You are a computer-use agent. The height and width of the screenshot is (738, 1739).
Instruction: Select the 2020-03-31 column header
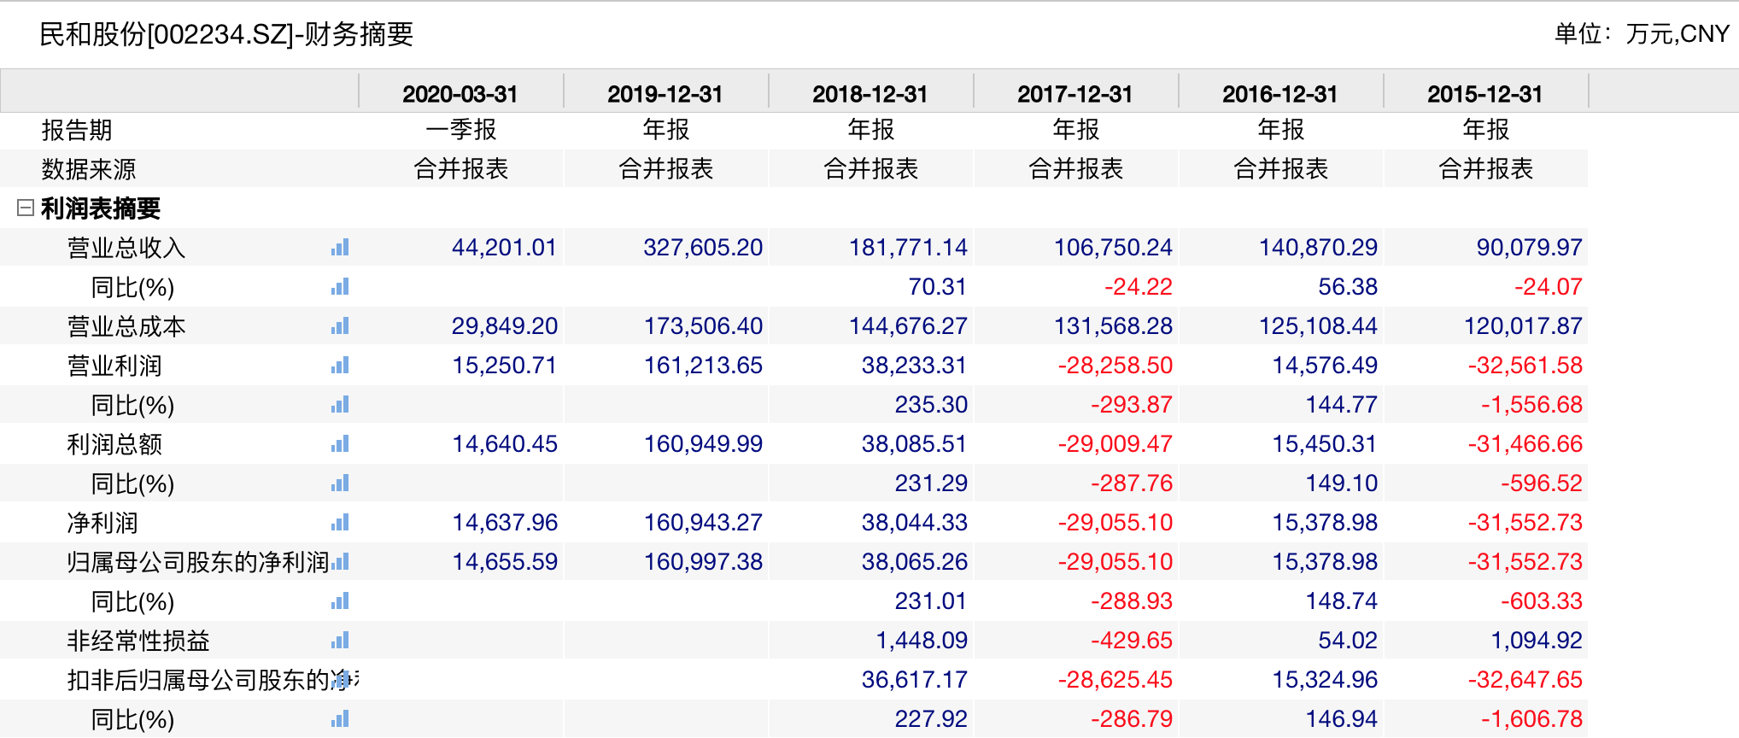[460, 94]
